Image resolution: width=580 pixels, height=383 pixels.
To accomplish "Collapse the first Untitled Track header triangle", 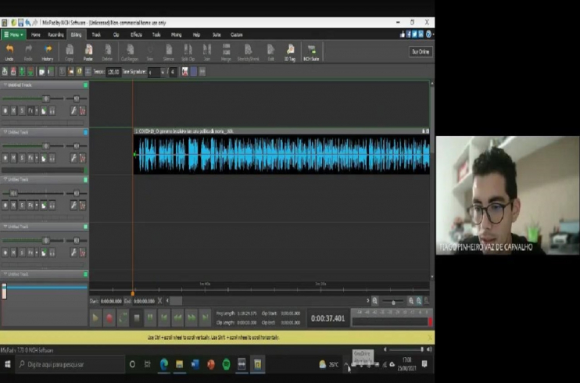I will click(5, 85).
